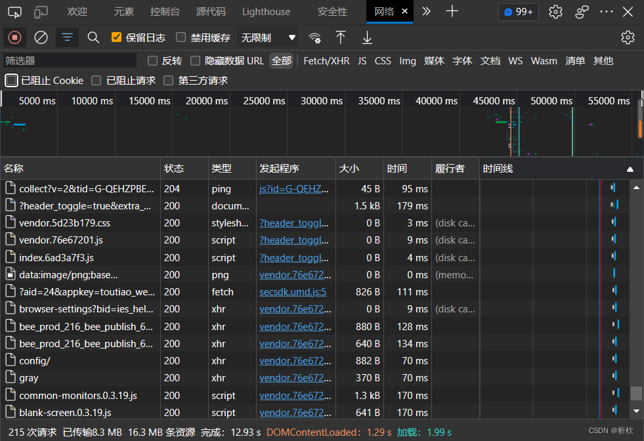Switch to 控制台 tab

coord(165,12)
